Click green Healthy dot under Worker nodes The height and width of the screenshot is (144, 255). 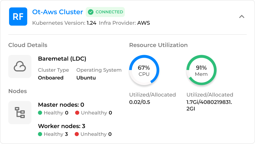[40, 134]
